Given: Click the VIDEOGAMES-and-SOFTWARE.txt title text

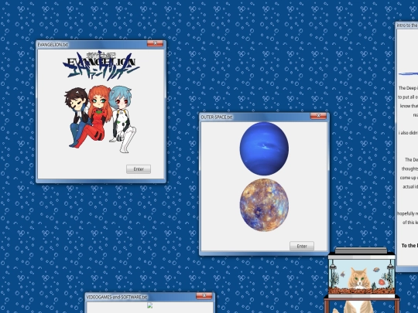Looking at the screenshot, I should pos(117,297).
